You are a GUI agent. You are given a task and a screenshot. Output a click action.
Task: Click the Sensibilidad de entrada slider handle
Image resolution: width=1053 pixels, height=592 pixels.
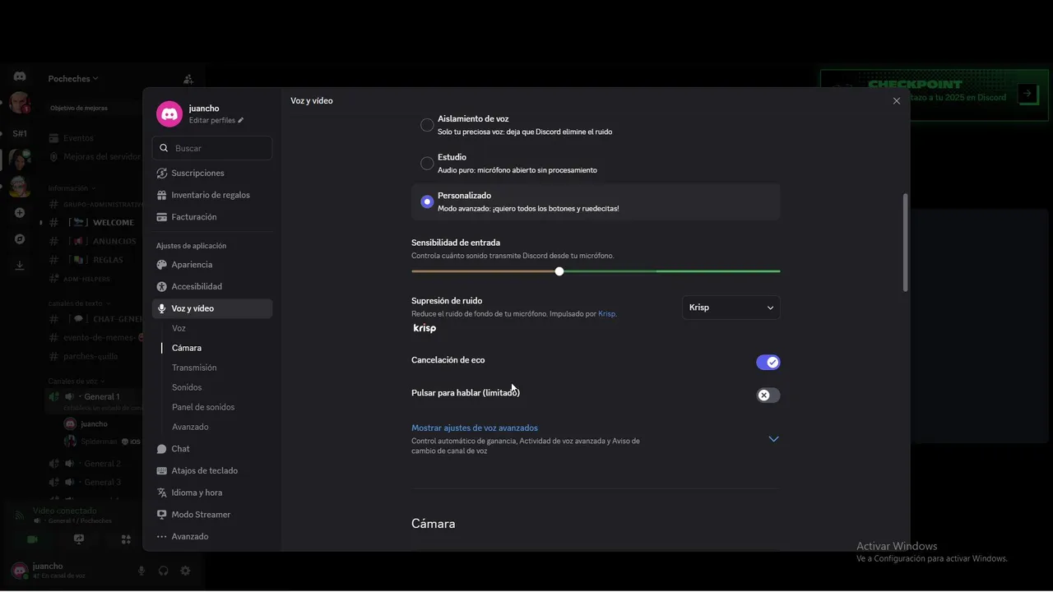tap(559, 271)
